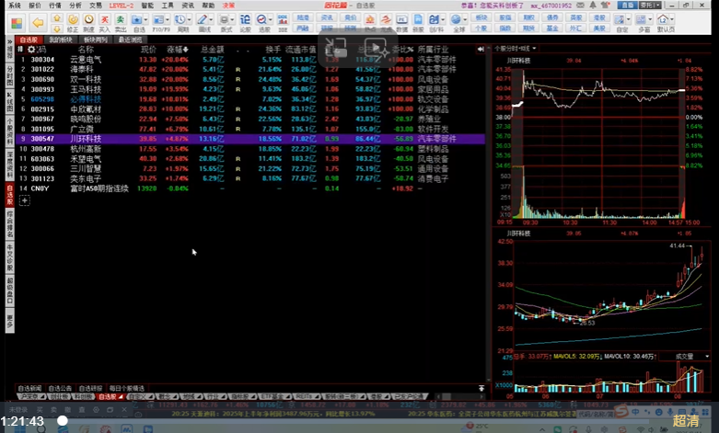Image resolution: width=719 pixels, height=433 pixels.
Task: Click the 买入 (buy) toolbar icon
Action: 106,20
